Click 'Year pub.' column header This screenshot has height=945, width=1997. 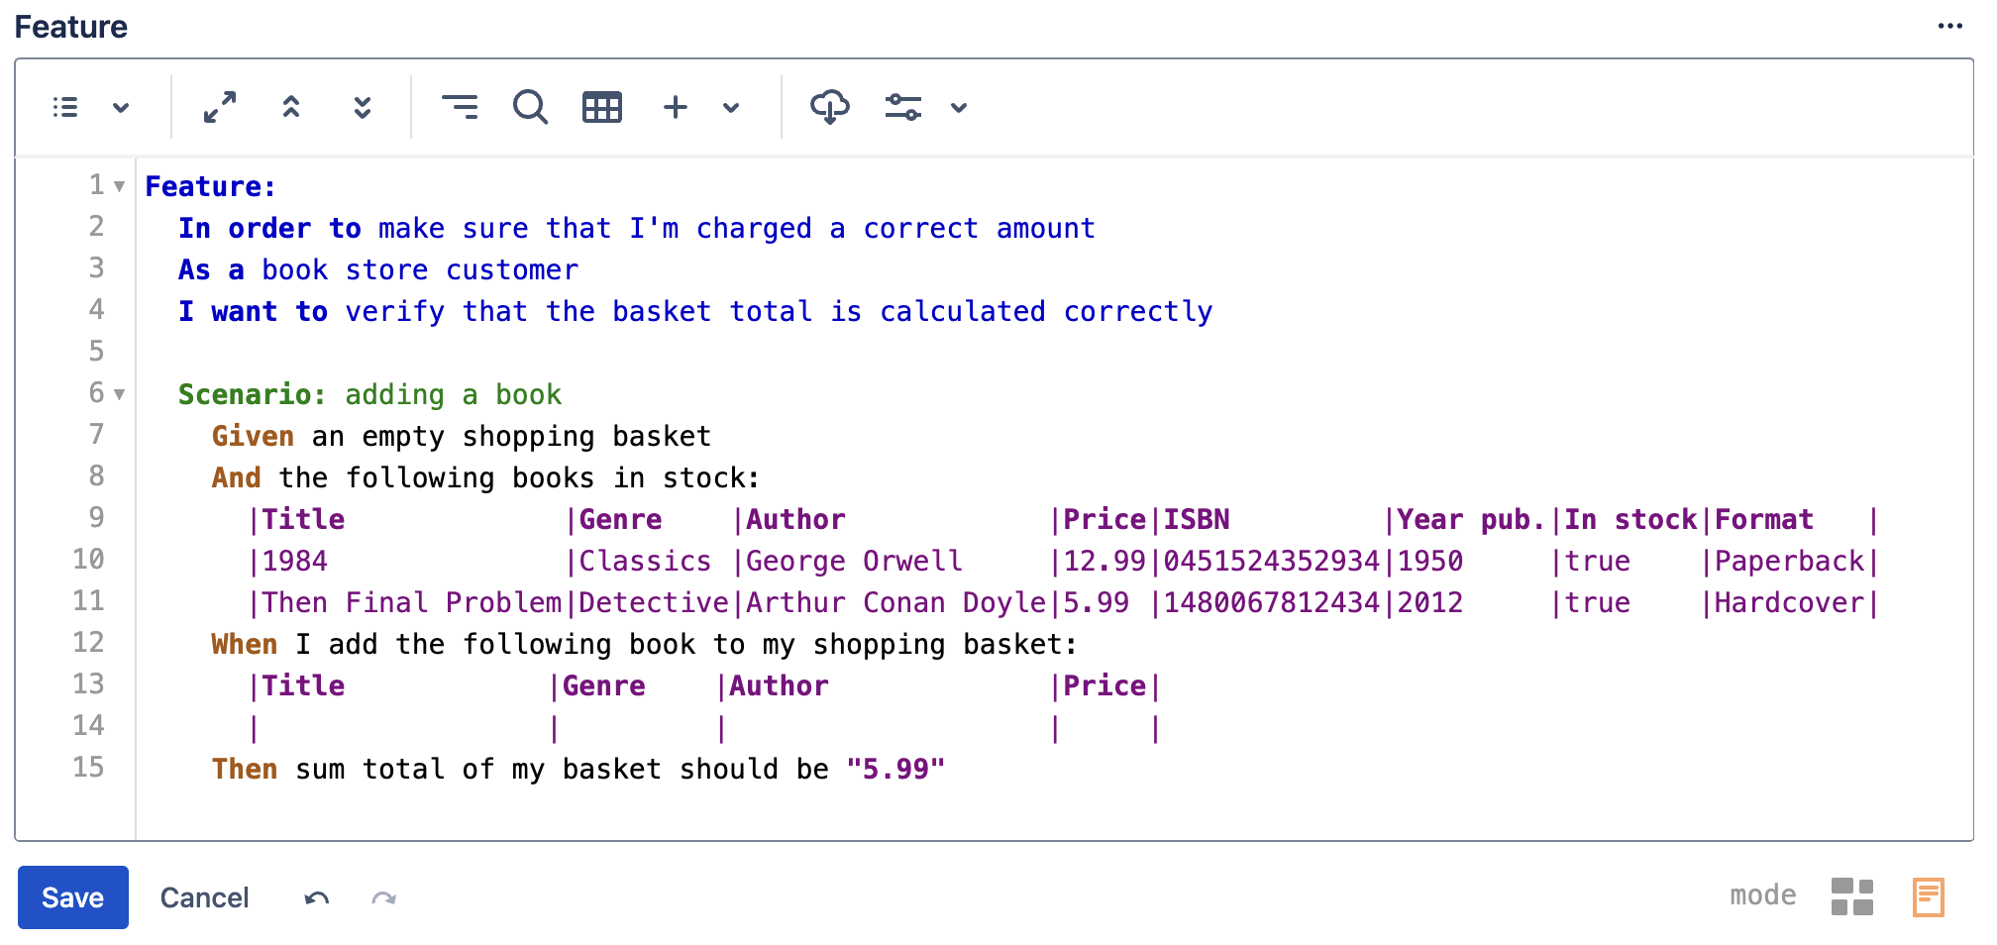pos(1471,519)
